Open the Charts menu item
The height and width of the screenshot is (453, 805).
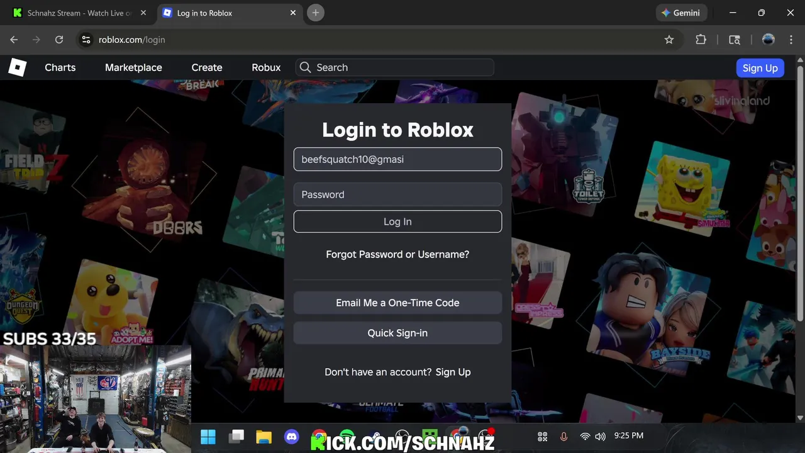(60, 67)
